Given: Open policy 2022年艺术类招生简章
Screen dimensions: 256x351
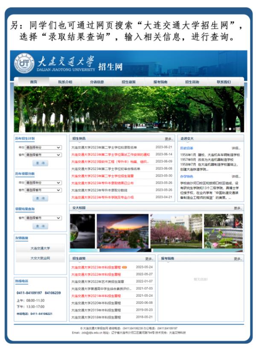Looking at the screenshot, I should pyautogui.click(x=97, y=281).
